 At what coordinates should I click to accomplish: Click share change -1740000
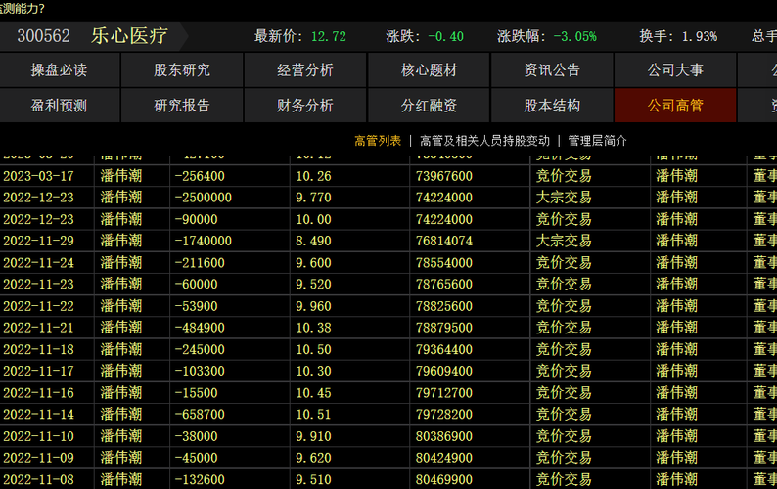click(x=204, y=241)
